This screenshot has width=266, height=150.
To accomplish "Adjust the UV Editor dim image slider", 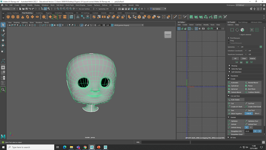I will coord(217,29).
